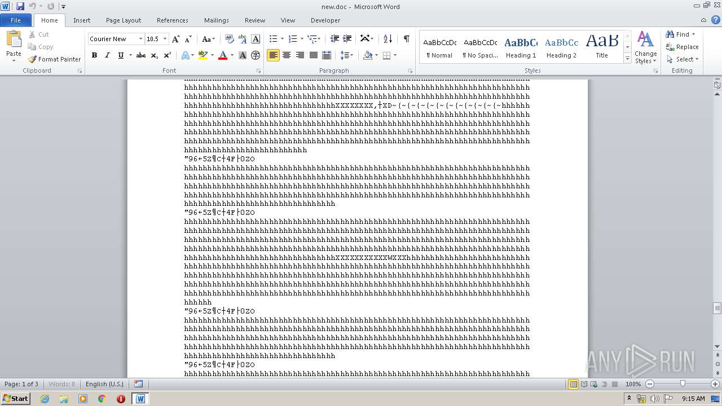Expand the Bullets list dropdown
Screen dimensions: 722x406
[282, 39]
